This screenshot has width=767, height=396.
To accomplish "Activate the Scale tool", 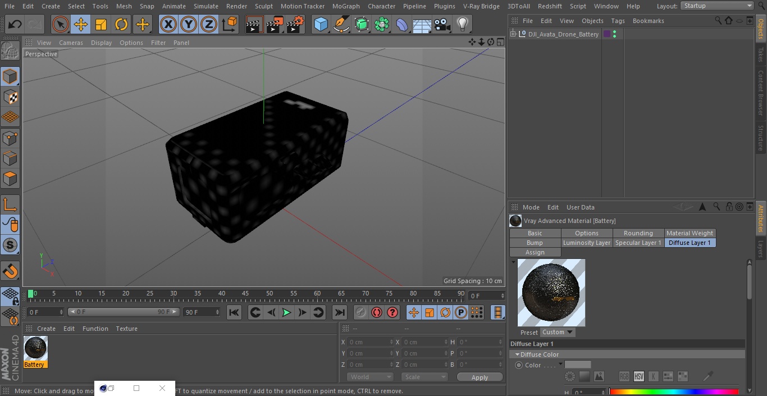I will click(101, 25).
